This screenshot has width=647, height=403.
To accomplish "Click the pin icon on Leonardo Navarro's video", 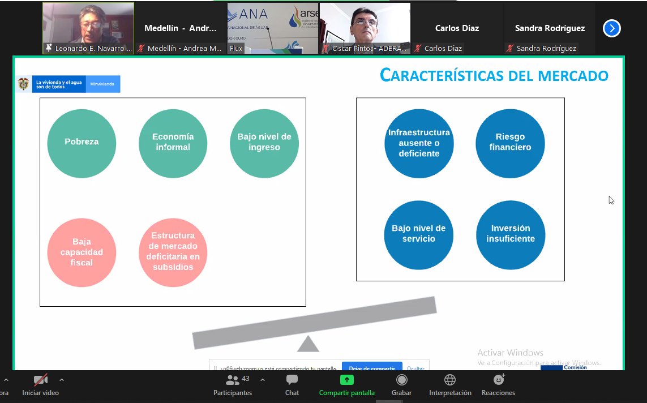I will click(49, 48).
